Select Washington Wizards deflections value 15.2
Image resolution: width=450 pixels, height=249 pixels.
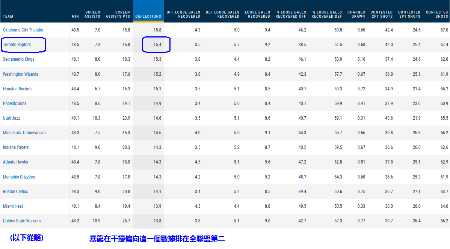pos(157,74)
